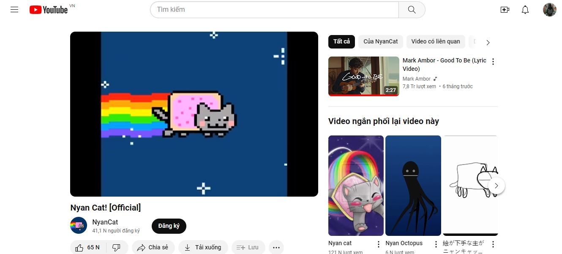Open the account avatar menu
Image resolution: width=562 pixels, height=254 pixels.
(550, 10)
